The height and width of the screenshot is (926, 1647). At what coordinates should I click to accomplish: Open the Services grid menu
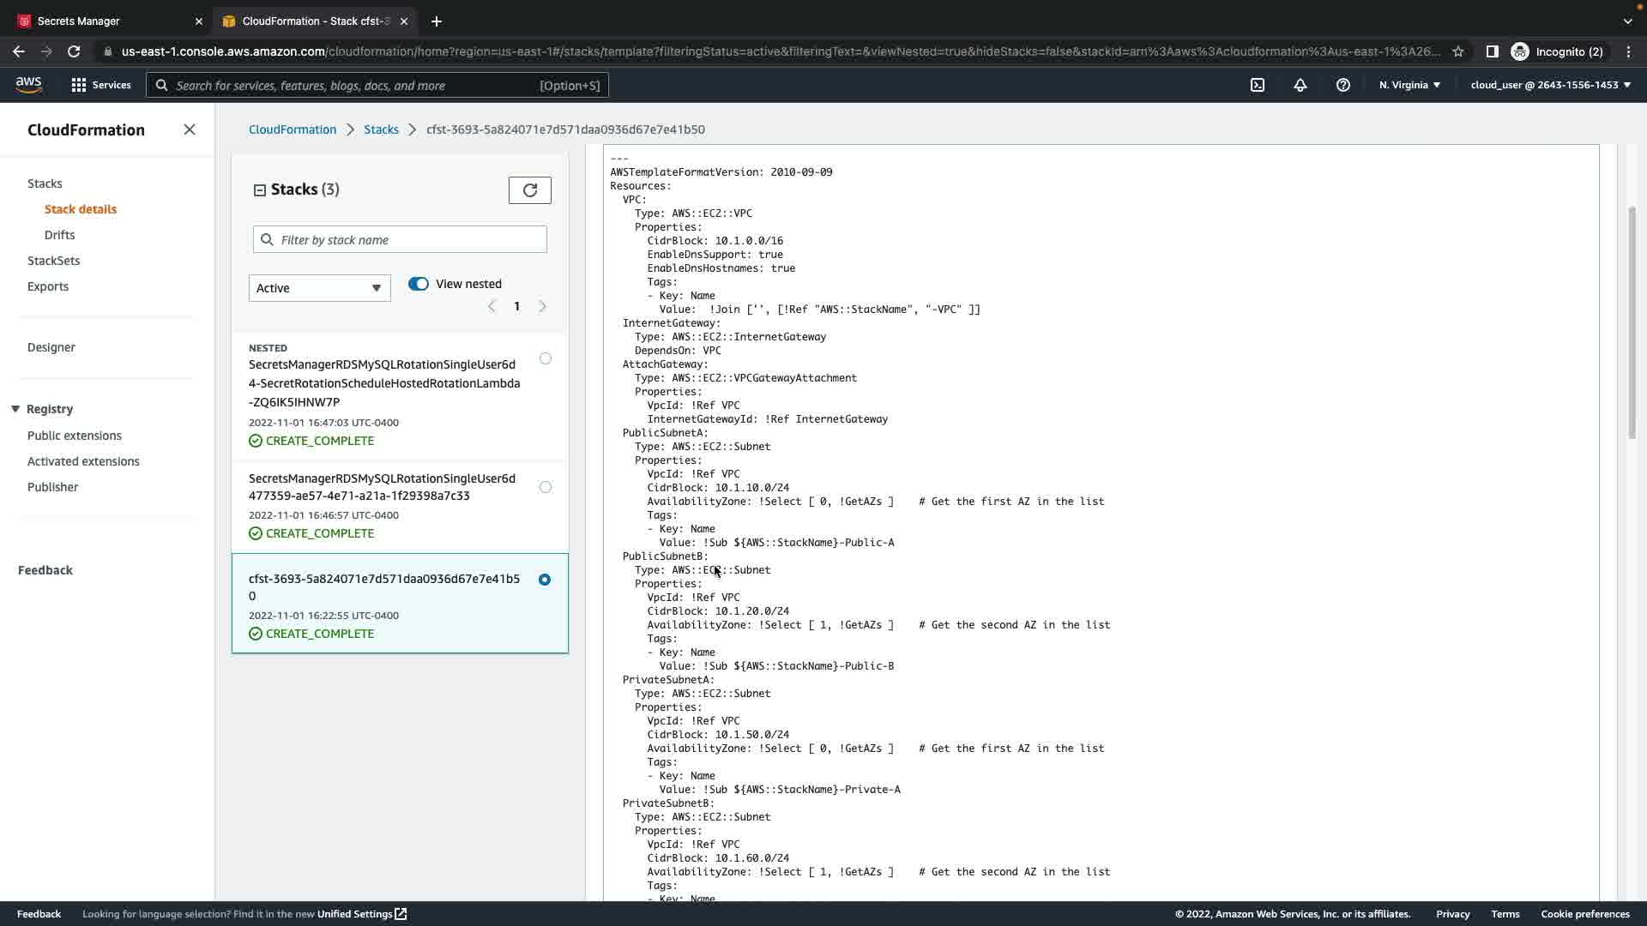(101, 85)
